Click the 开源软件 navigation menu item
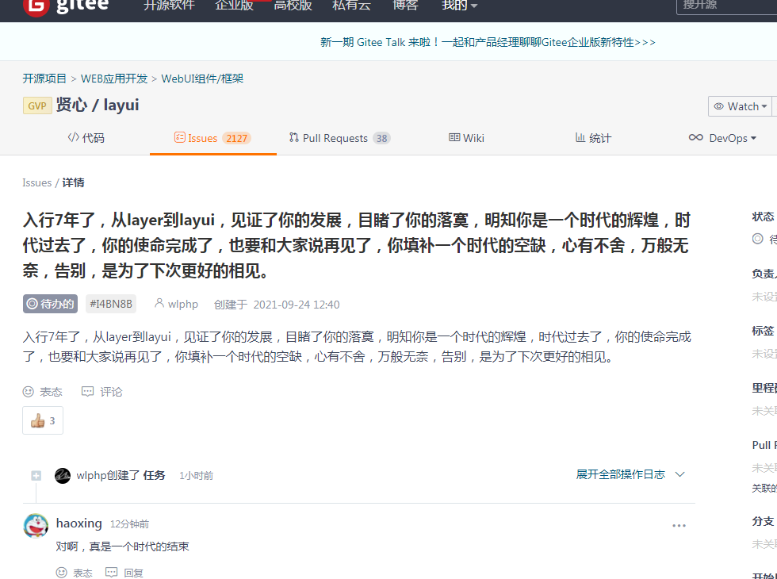 click(x=167, y=6)
